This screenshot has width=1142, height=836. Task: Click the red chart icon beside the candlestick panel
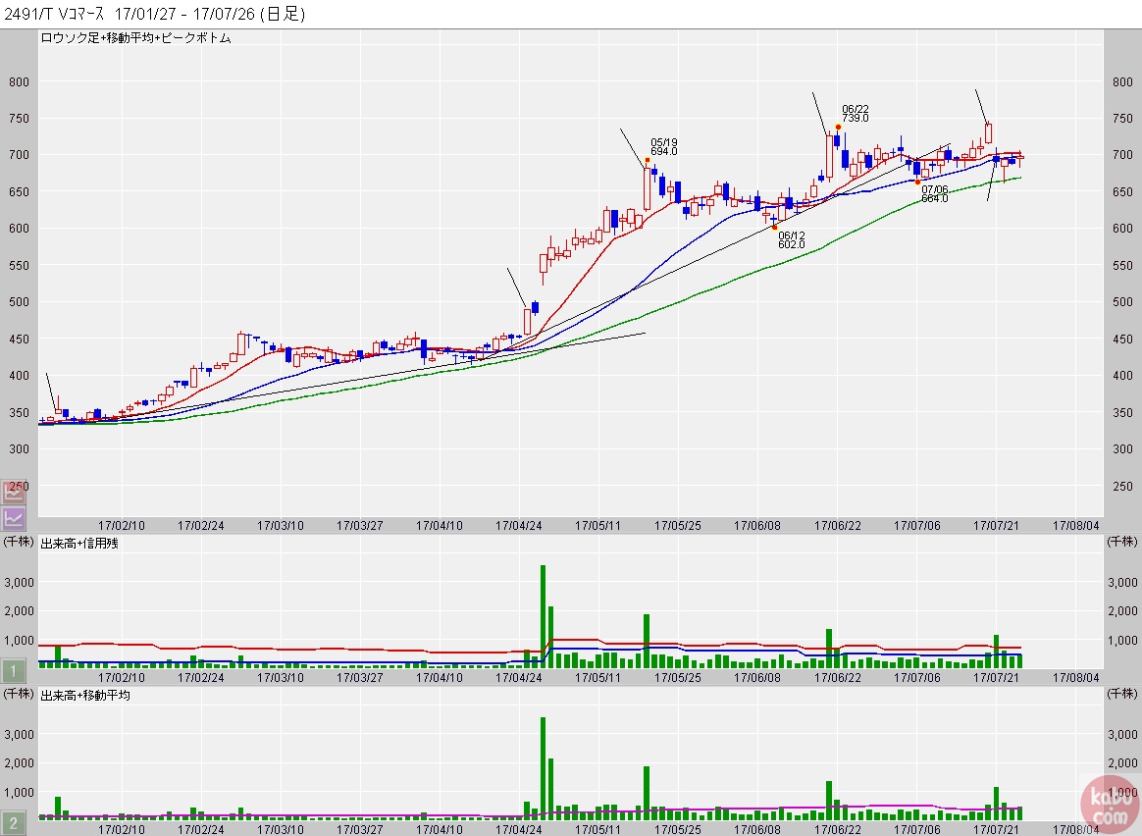(x=14, y=493)
